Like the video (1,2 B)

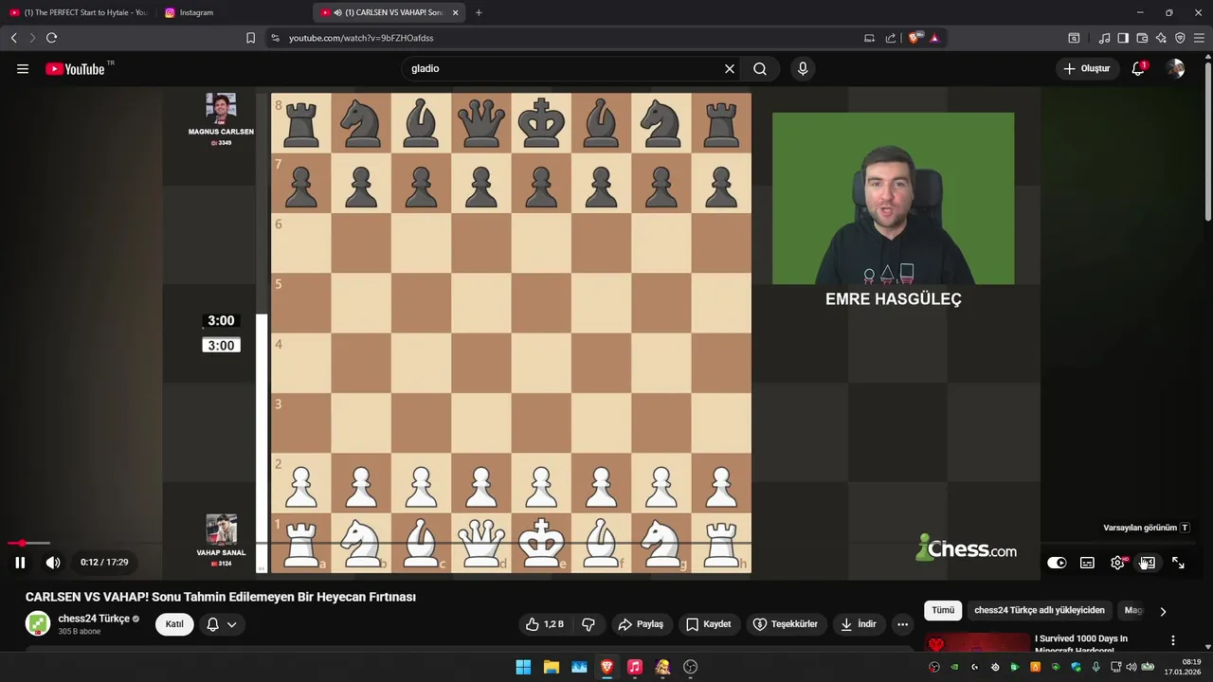coord(545,624)
